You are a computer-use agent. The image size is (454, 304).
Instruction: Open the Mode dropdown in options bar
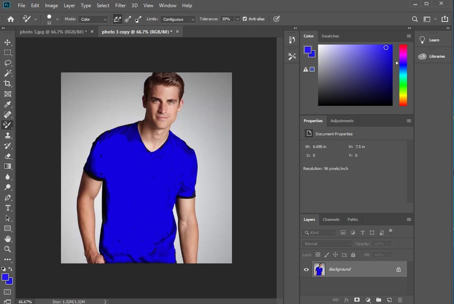[x=93, y=19]
